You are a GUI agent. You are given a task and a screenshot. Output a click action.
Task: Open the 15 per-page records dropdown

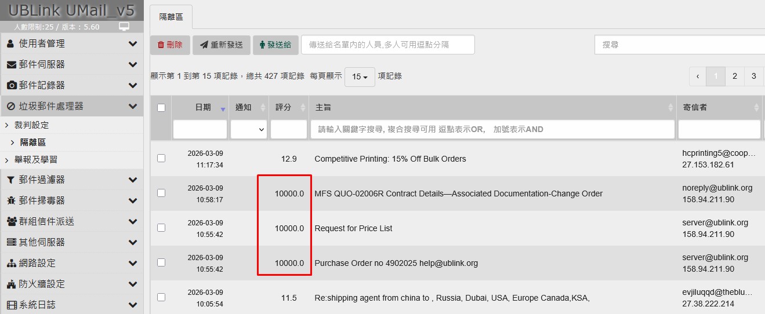point(360,76)
